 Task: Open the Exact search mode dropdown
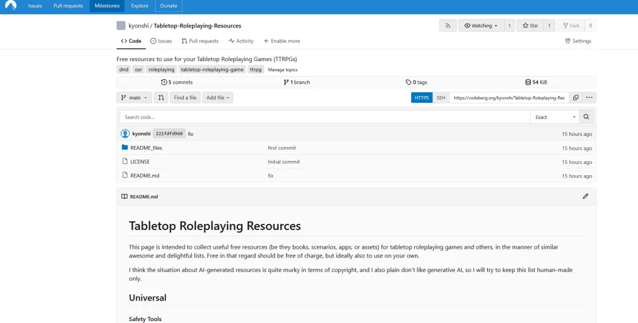pyautogui.click(x=555, y=117)
